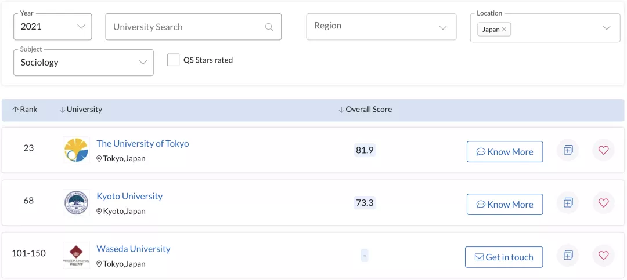Focus the University Search field
Viewport: 627px width, 280px height.
click(x=193, y=27)
